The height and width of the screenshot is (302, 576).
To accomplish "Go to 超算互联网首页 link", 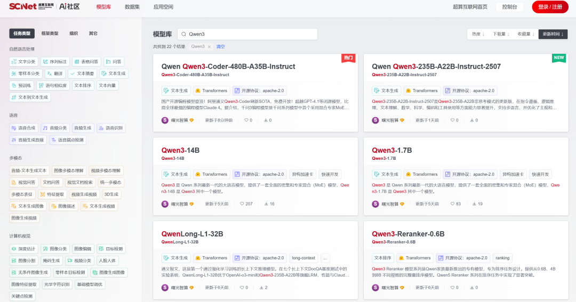I will tap(470, 6).
